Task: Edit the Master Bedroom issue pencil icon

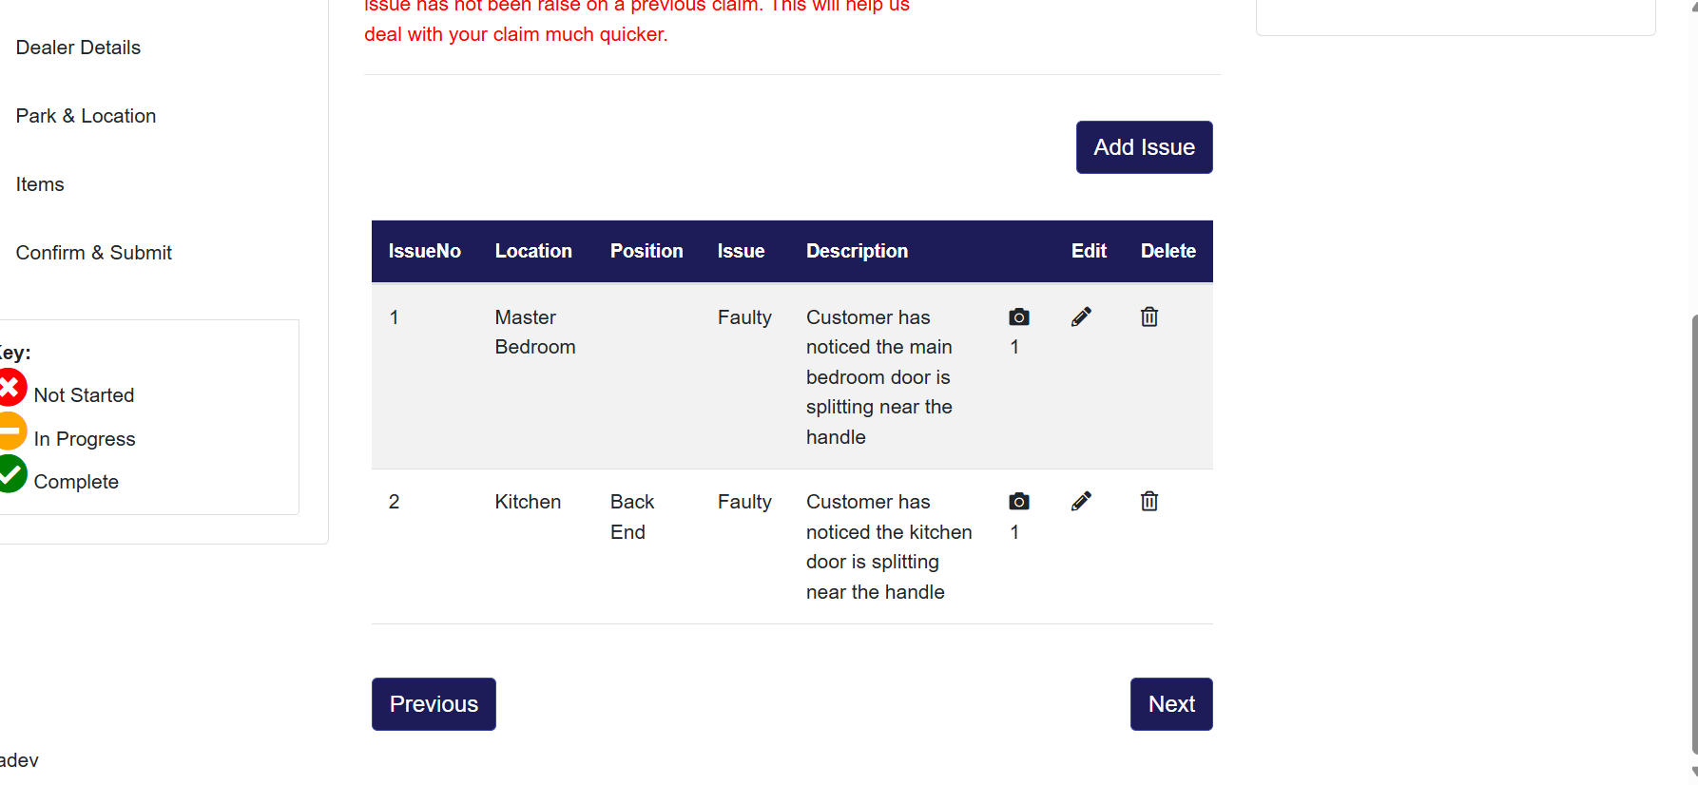Action: pos(1081,317)
